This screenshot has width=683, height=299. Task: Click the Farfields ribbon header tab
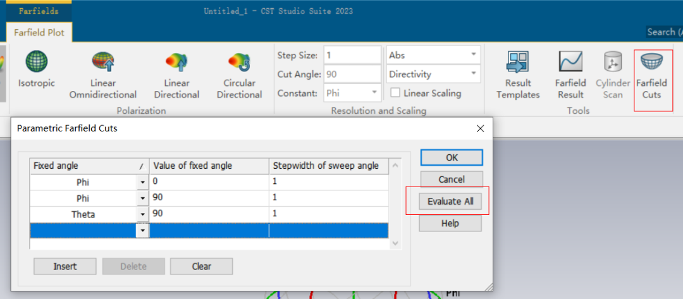(x=38, y=11)
